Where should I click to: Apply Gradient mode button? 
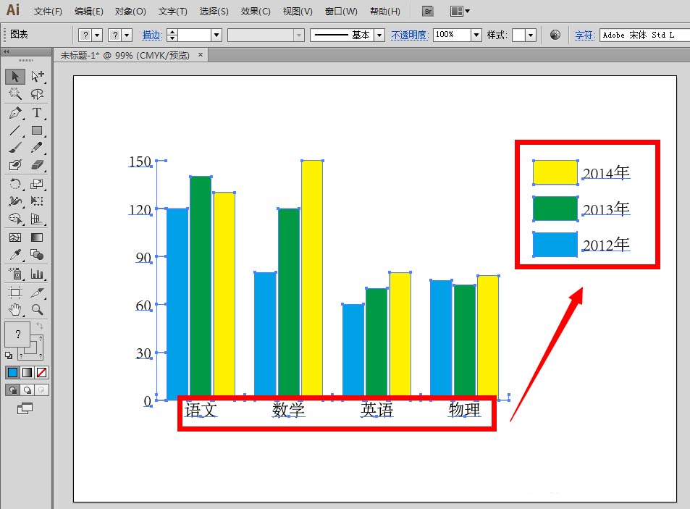pyautogui.click(x=27, y=373)
